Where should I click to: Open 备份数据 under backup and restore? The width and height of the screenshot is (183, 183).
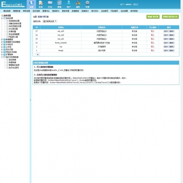pyautogui.click(x=12, y=60)
